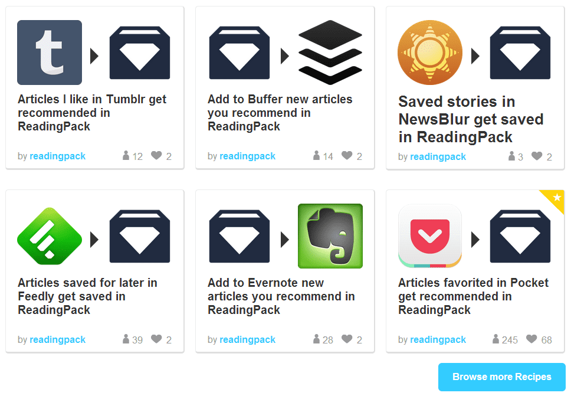
Task: Click the NewsBlur sun icon
Action: click(x=429, y=53)
